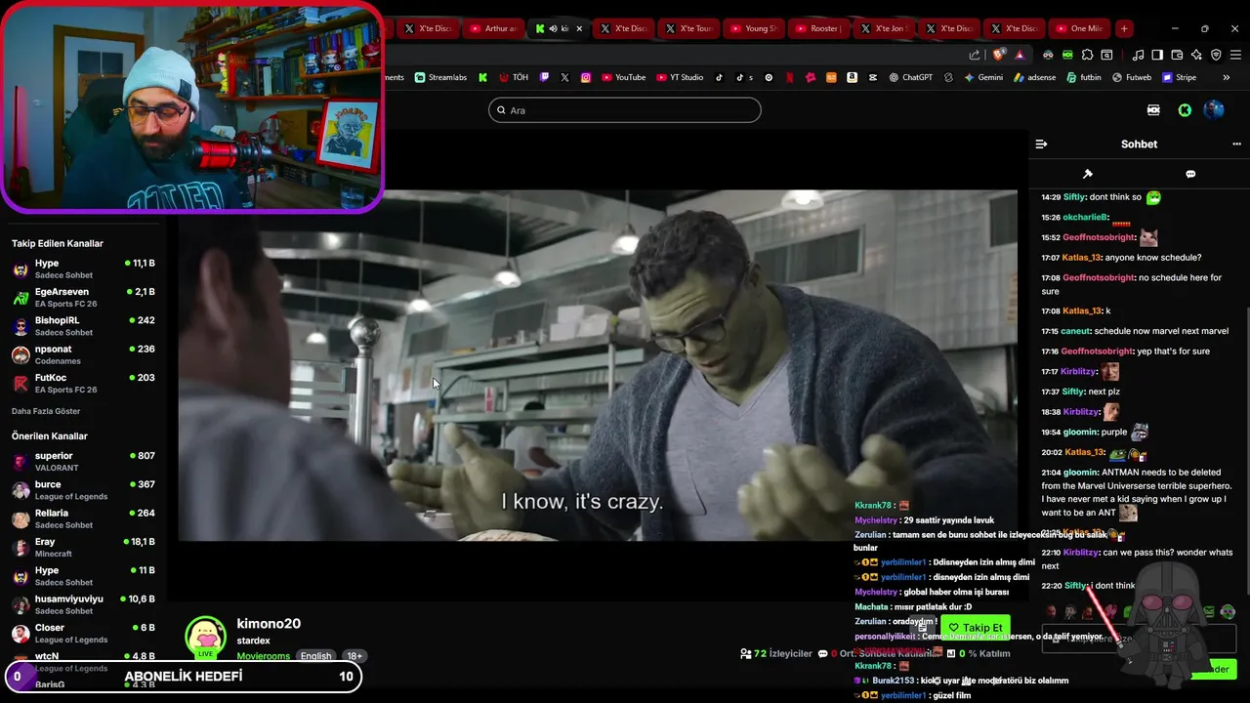1250x703 pixels.
Task: Open BishopIRL channel in sidebar
Action: (83, 326)
